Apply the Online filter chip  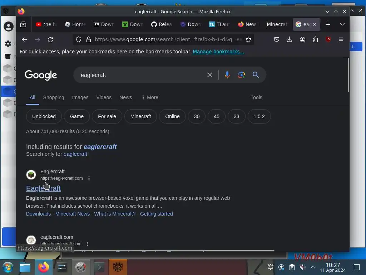click(172, 116)
